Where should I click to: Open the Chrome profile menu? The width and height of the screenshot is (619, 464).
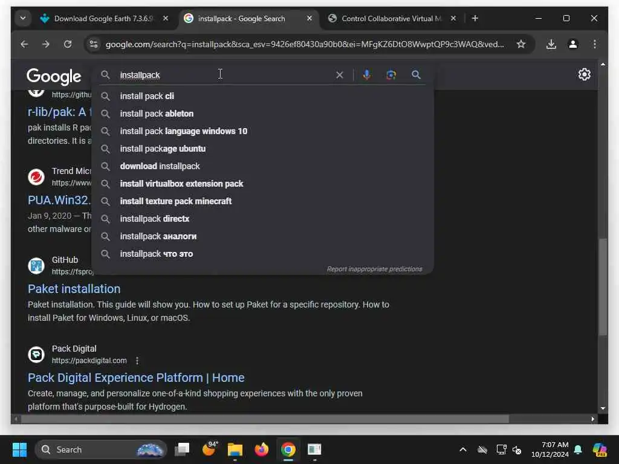point(573,44)
